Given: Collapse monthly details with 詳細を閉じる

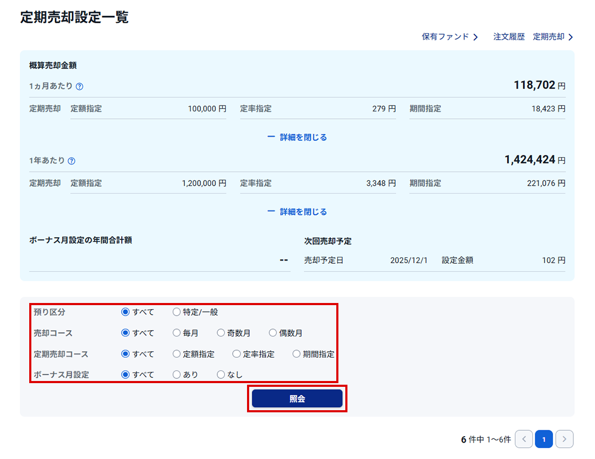Looking at the screenshot, I should click(x=297, y=137).
